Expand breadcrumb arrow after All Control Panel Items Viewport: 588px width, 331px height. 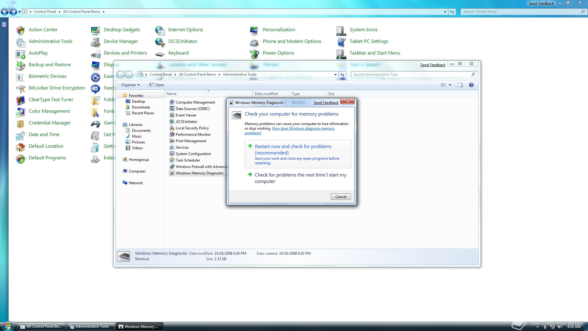tap(104, 12)
